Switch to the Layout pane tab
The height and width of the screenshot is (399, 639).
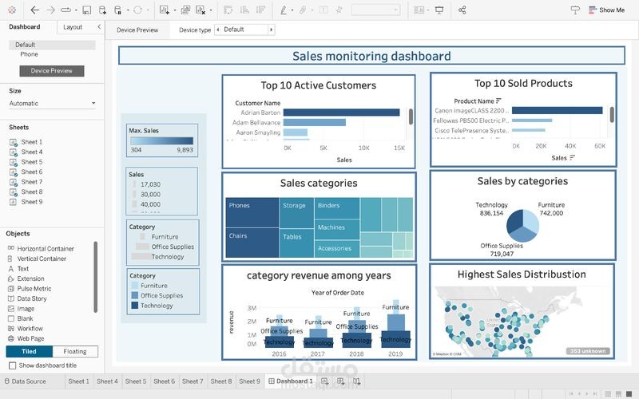tap(73, 27)
